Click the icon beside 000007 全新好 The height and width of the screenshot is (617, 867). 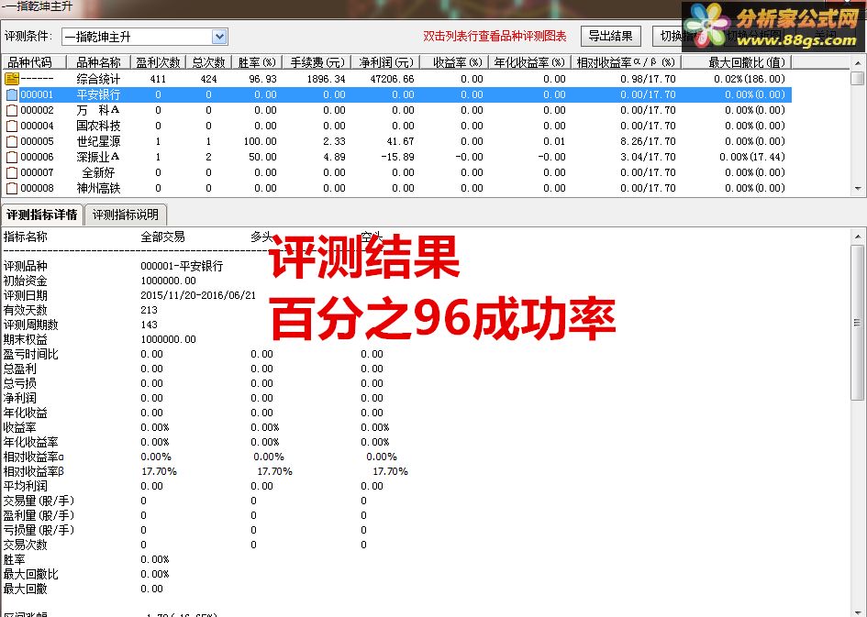tap(12, 173)
